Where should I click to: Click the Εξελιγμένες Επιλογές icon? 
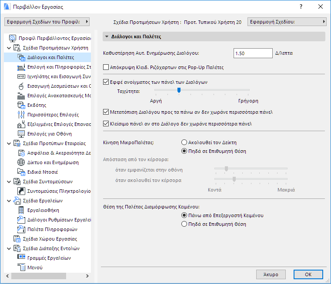(x=21, y=124)
